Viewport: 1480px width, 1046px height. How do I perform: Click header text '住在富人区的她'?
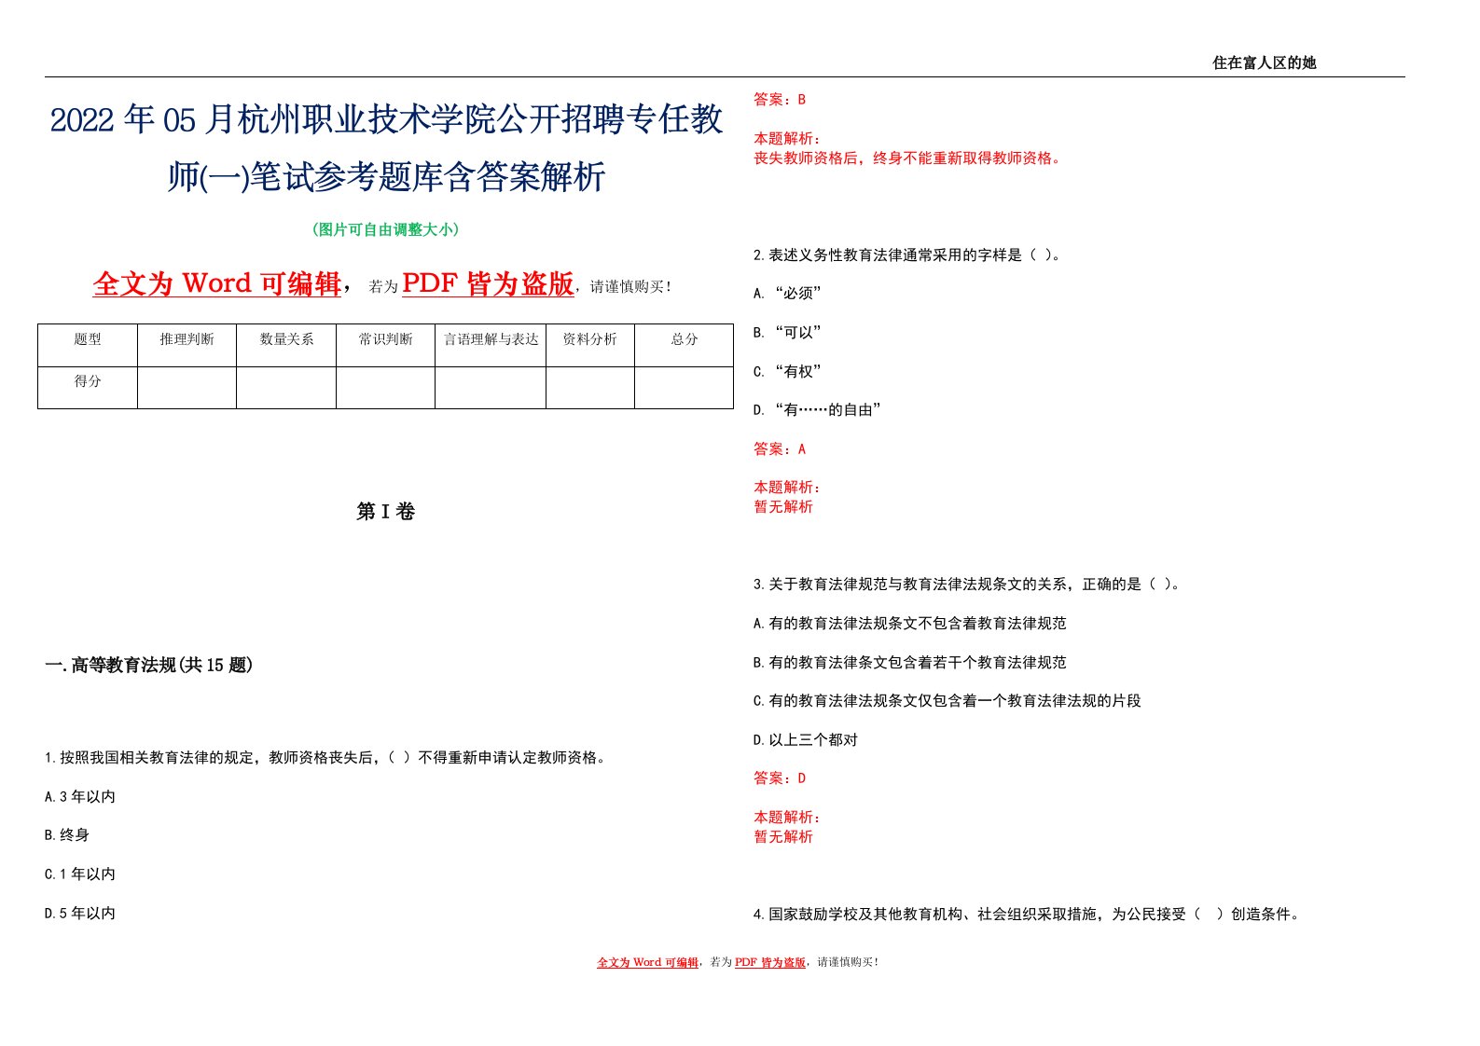[x=1264, y=62]
